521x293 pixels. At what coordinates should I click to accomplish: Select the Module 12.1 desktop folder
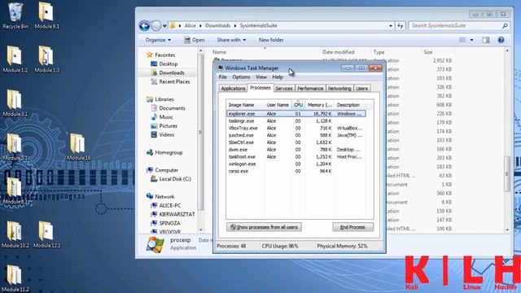(x=46, y=234)
